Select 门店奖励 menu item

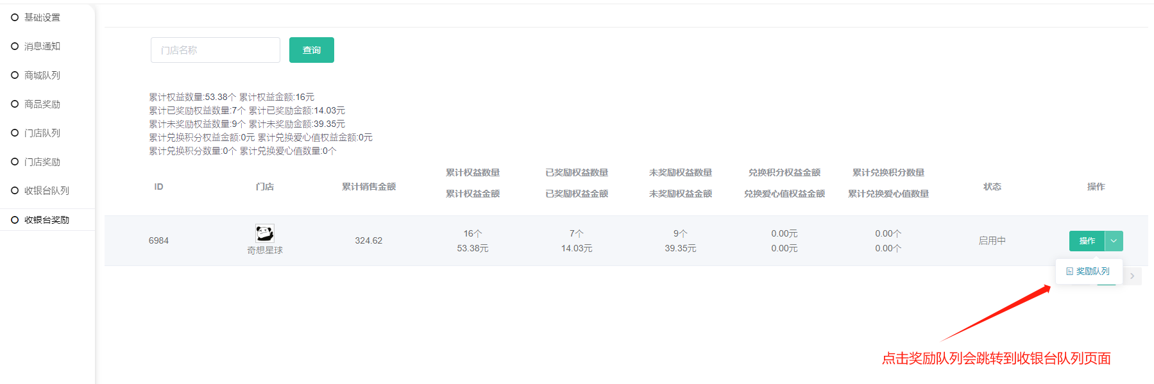click(42, 162)
